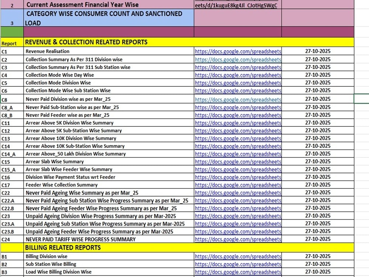Select report code cell C8_A
Screen dimensions: 369x277
(12, 107)
